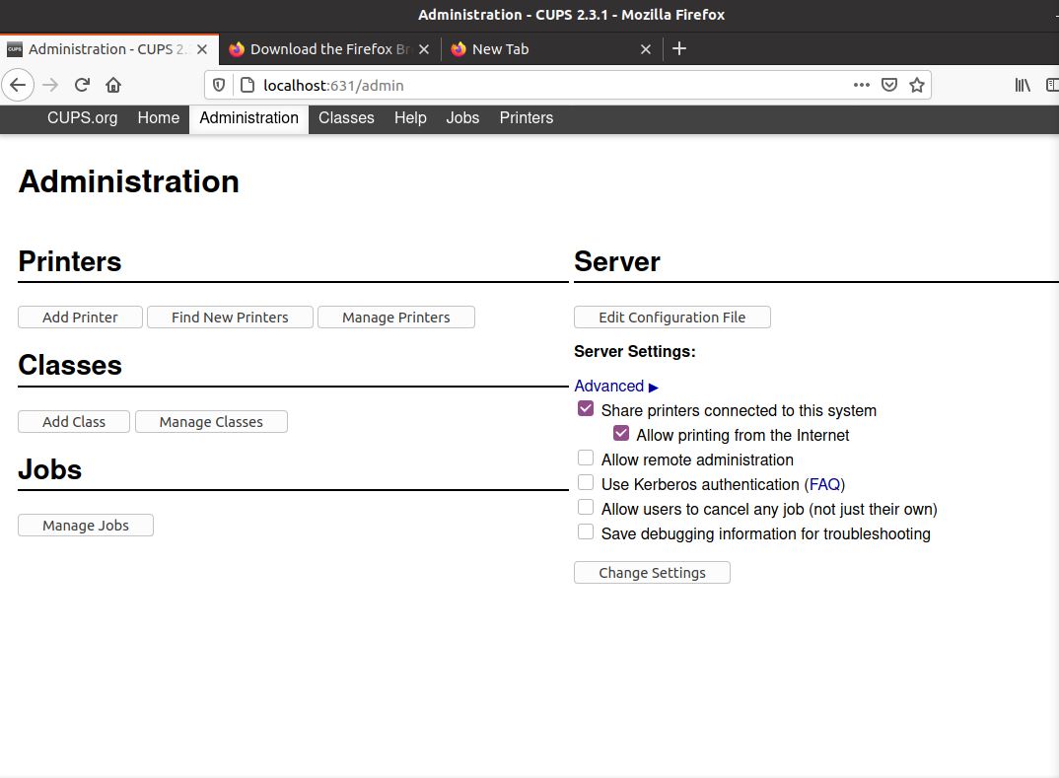Click the Change Settings button
This screenshot has width=1059, height=778.
652,573
